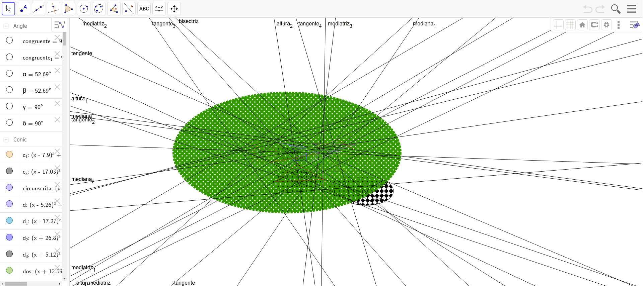Select the ABC Text tool
The image size is (643, 287).
[144, 9]
